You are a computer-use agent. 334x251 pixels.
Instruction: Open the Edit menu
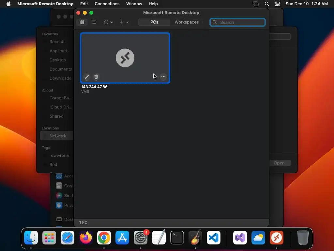84,4
